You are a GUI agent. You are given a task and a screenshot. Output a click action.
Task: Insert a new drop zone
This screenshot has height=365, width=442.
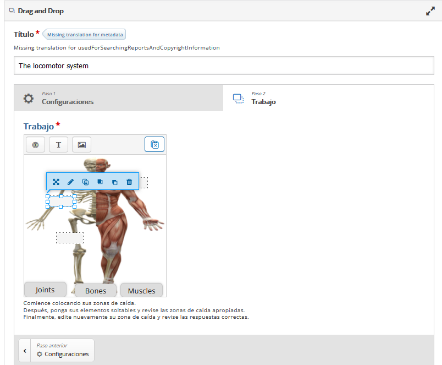click(x=36, y=145)
